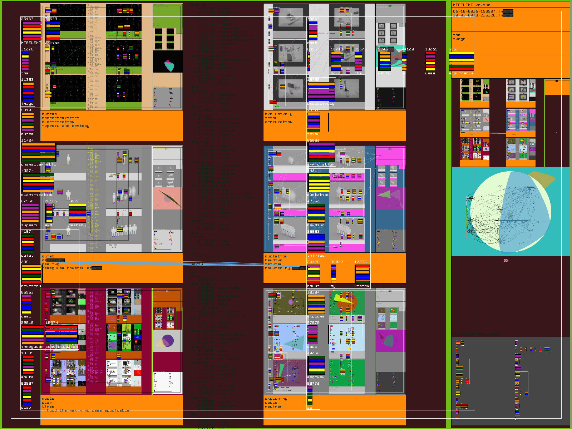572x429 pixels.
Task: Select the 'less' bar stack 19885
Action: [x=430, y=61]
